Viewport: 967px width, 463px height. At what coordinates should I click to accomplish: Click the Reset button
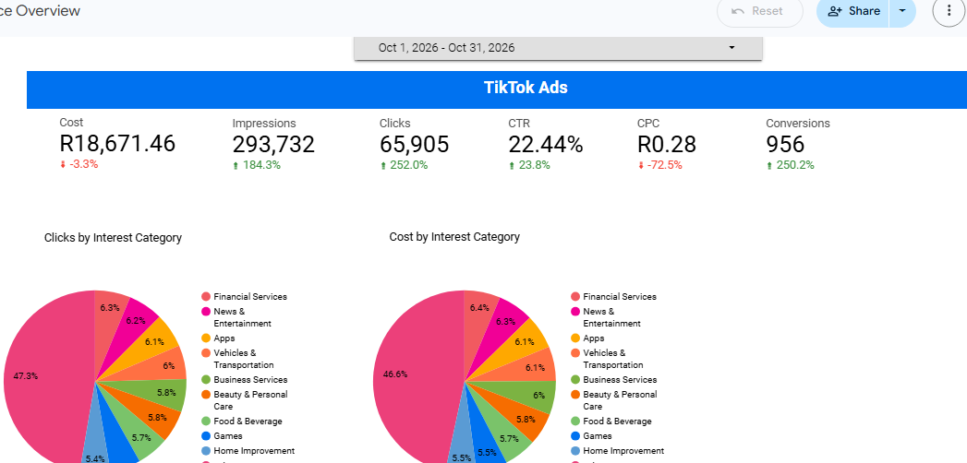[x=760, y=11]
